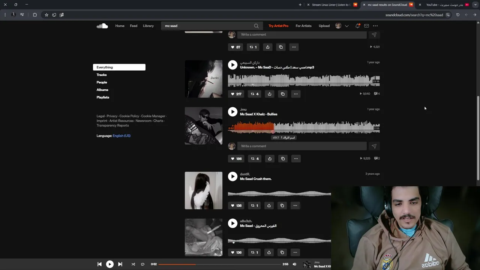480x270 pixels.
Task: Open more options for Bullies track
Action: coord(296,159)
